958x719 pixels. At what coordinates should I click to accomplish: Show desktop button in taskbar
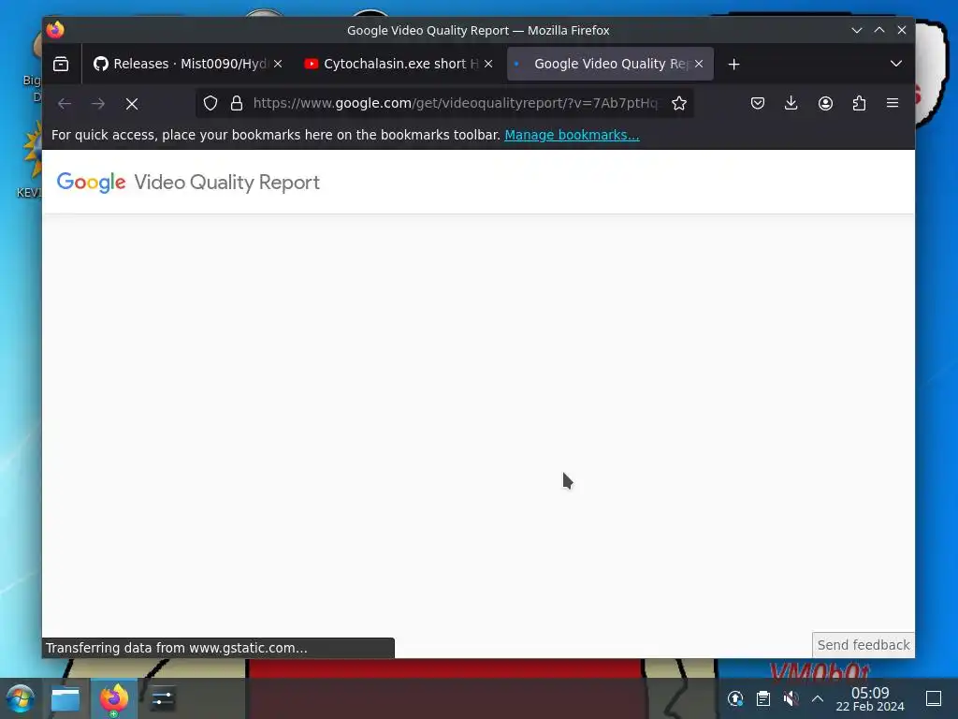coord(934,698)
